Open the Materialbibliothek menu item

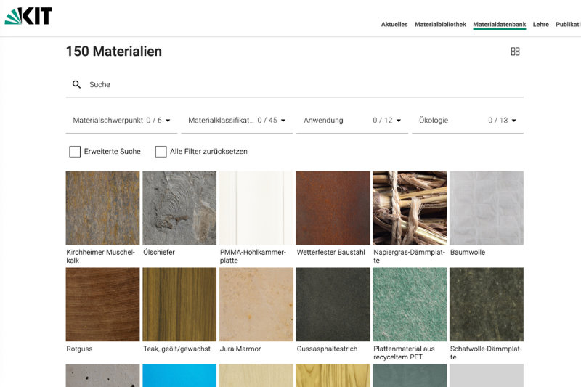point(440,25)
